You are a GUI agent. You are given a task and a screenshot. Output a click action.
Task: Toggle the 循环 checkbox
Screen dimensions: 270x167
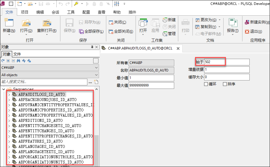click(x=206, y=84)
